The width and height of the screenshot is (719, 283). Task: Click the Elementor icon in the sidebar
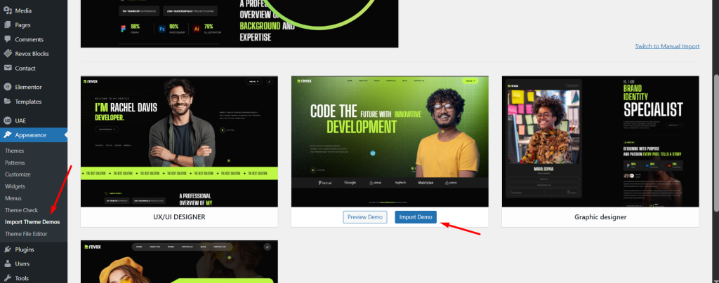[x=7, y=87]
